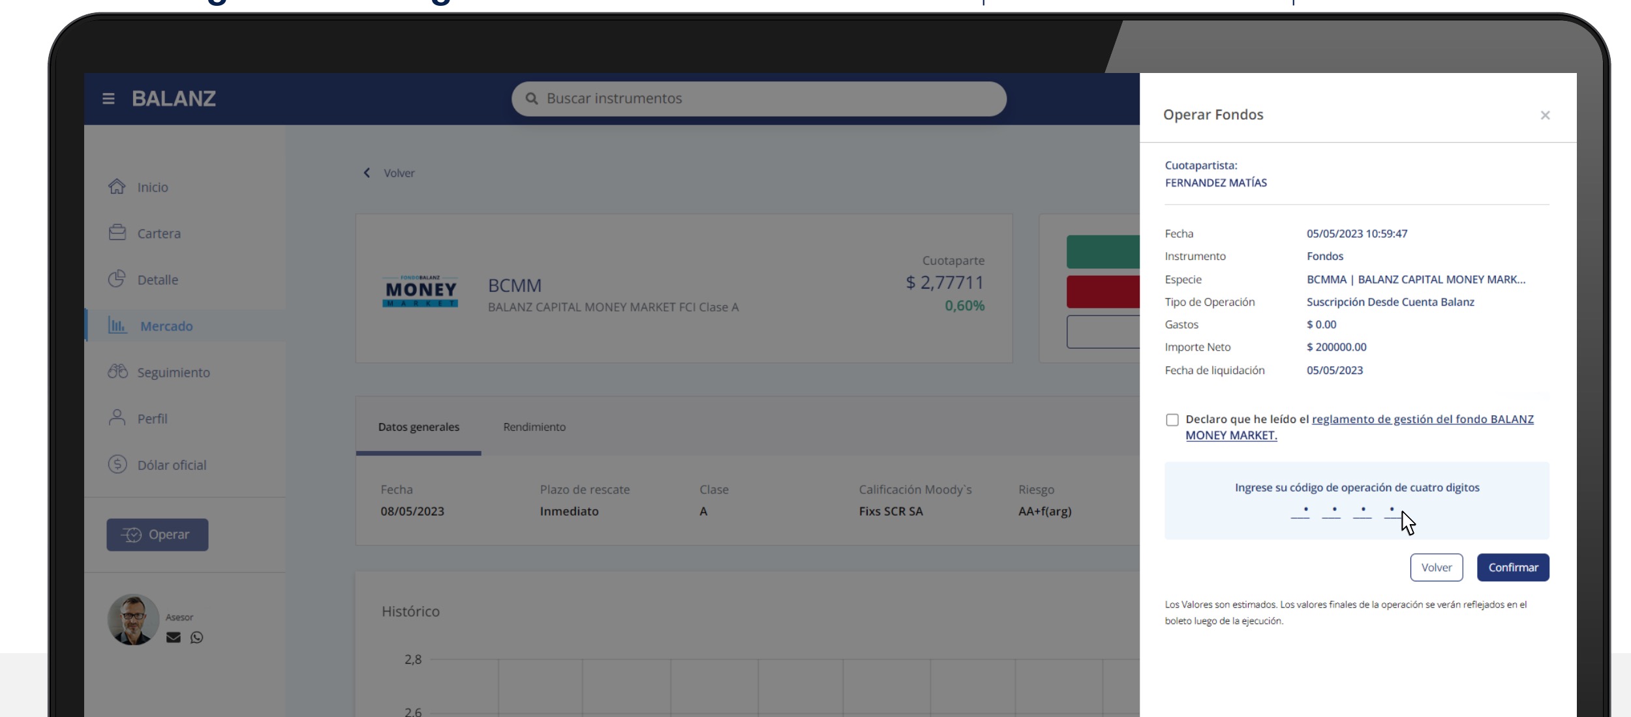This screenshot has height=717, width=1631.
Task: Click the Histórico chart heading
Action: (410, 611)
